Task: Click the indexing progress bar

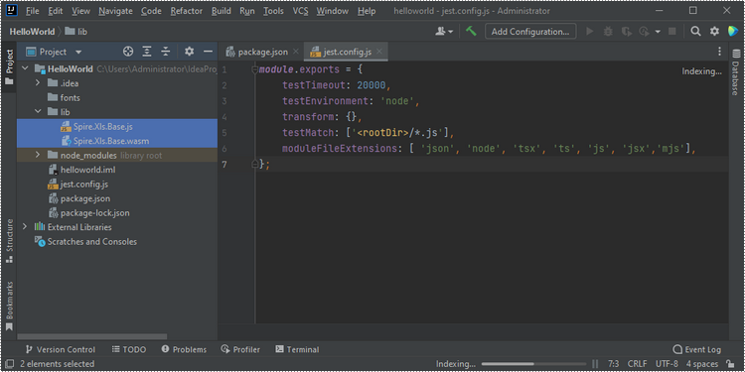Action: tap(533, 364)
